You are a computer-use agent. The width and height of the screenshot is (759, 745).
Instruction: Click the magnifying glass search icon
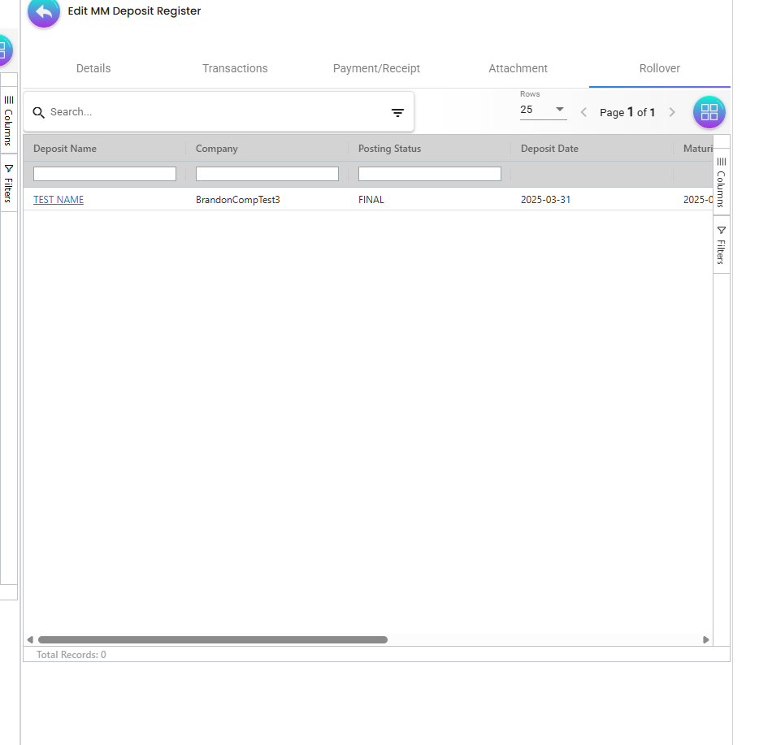coord(38,112)
